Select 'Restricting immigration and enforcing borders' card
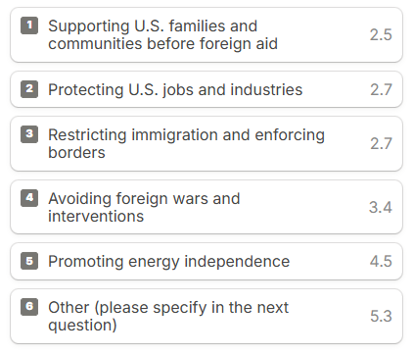This screenshot has height=354, width=413. (x=206, y=143)
